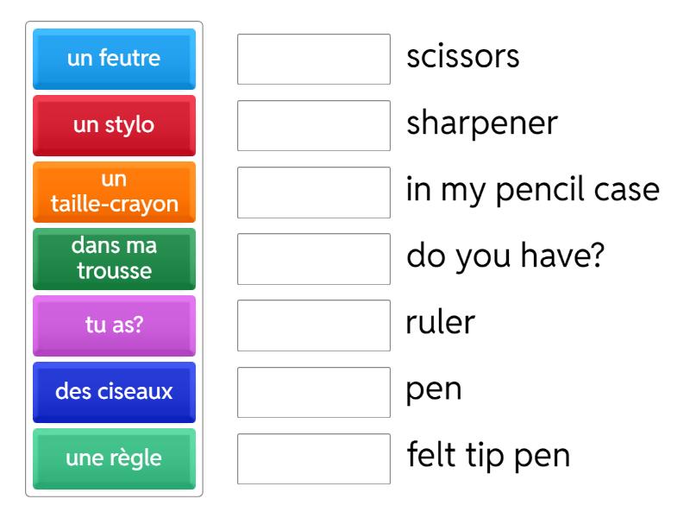Click the 'ruler' definition text
The width and height of the screenshot is (690, 518).
click(441, 324)
